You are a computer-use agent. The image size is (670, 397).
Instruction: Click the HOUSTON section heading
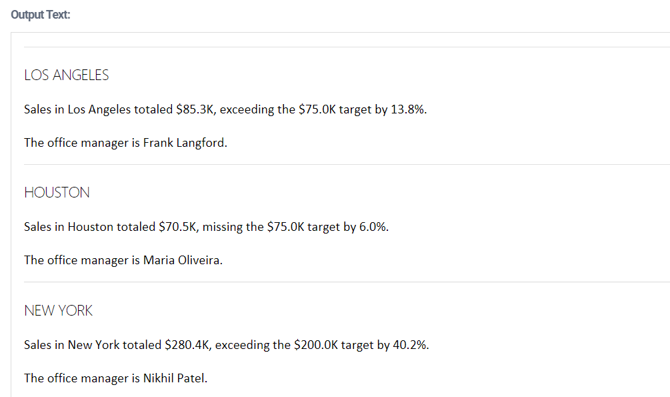[57, 193]
